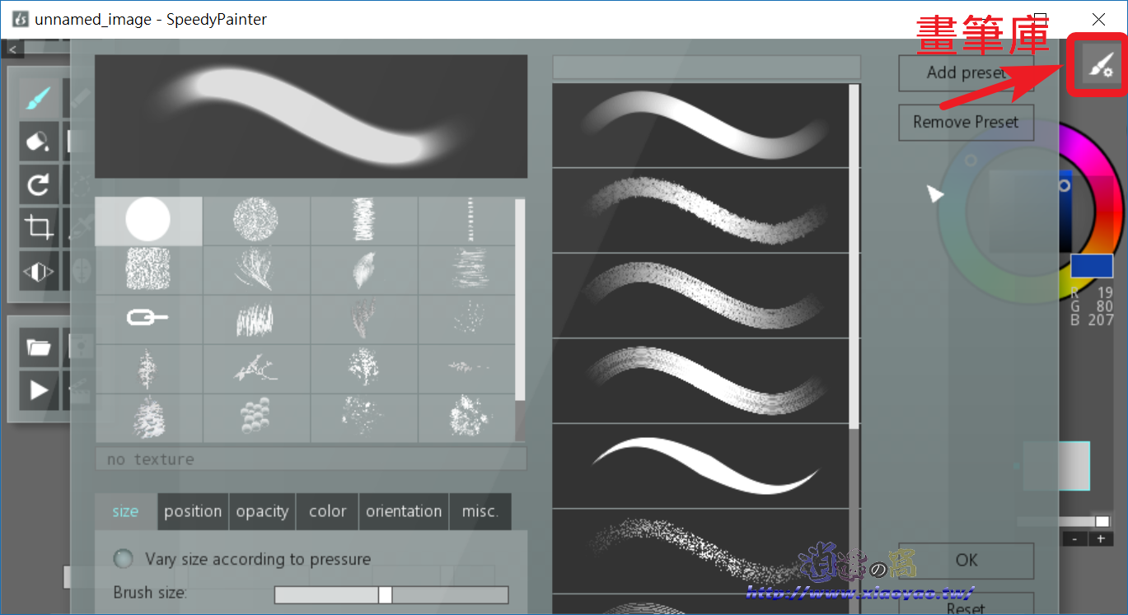Choose the pine cone shaped brush tip
Screen dimensions: 1128x615
[x=148, y=417]
